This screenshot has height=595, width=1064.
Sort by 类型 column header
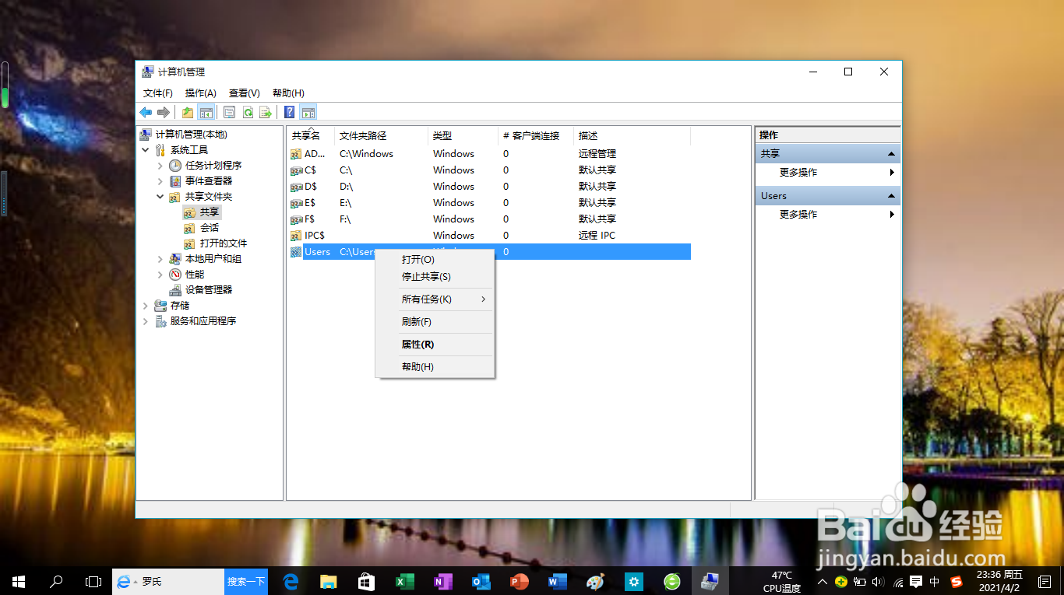tap(463, 136)
